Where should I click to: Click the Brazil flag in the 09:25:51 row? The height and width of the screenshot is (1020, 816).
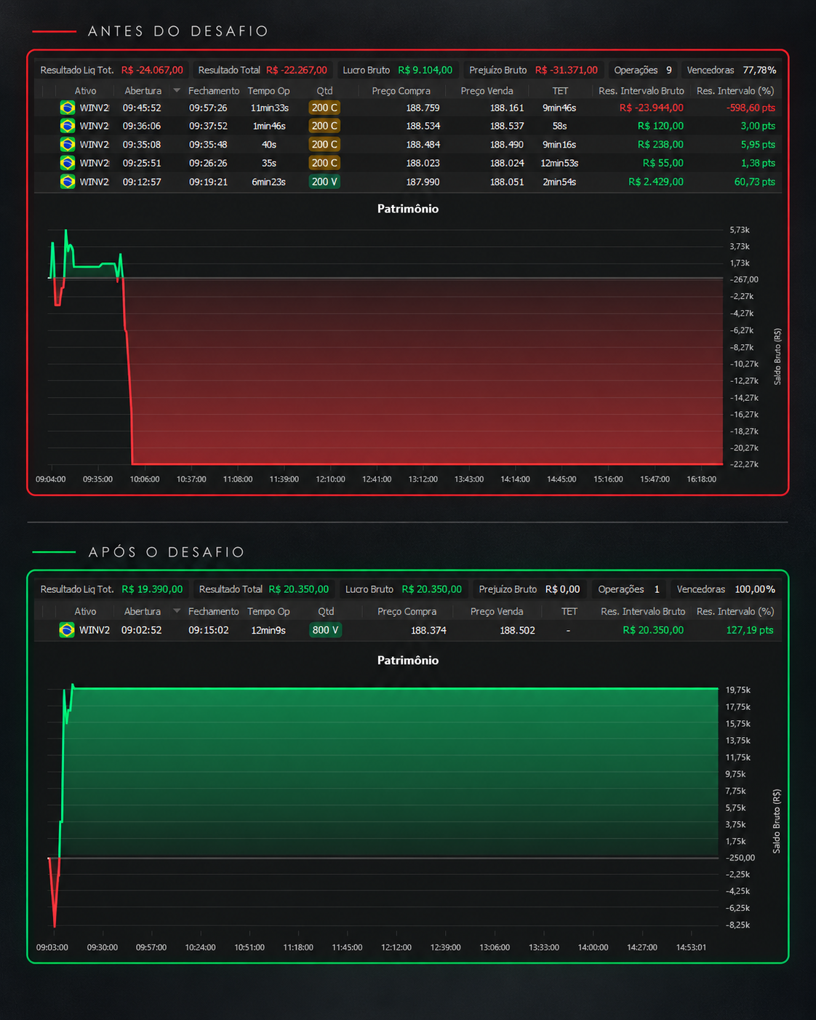click(68, 163)
